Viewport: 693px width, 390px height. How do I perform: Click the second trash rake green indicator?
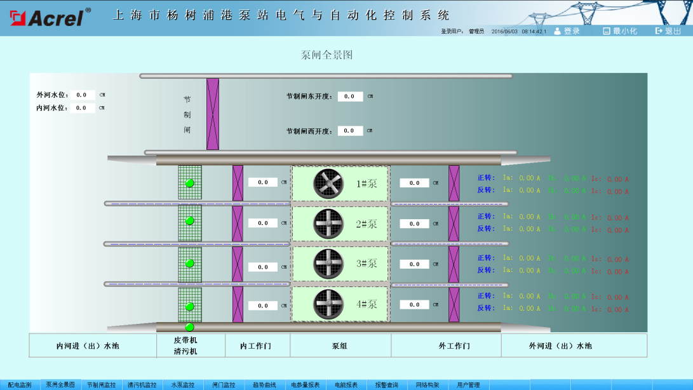pos(189,221)
